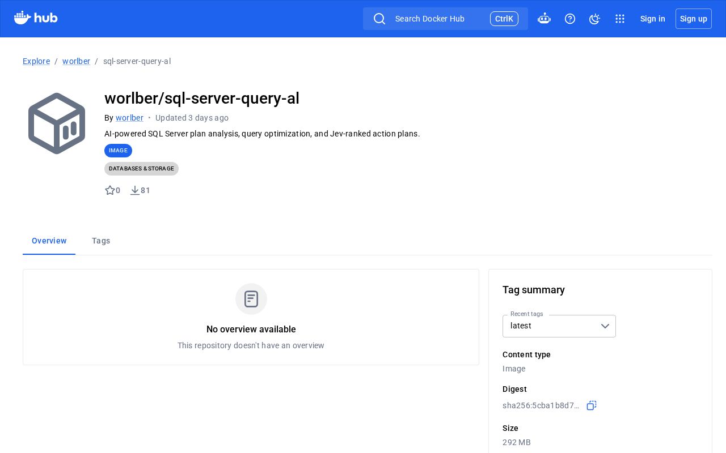Open worlber in the breadcrumb
The width and height of the screenshot is (726, 453).
(76, 61)
